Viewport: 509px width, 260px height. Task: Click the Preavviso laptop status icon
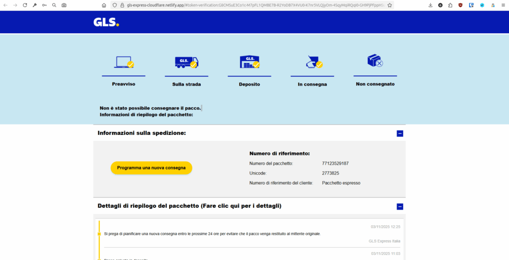coord(124,62)
